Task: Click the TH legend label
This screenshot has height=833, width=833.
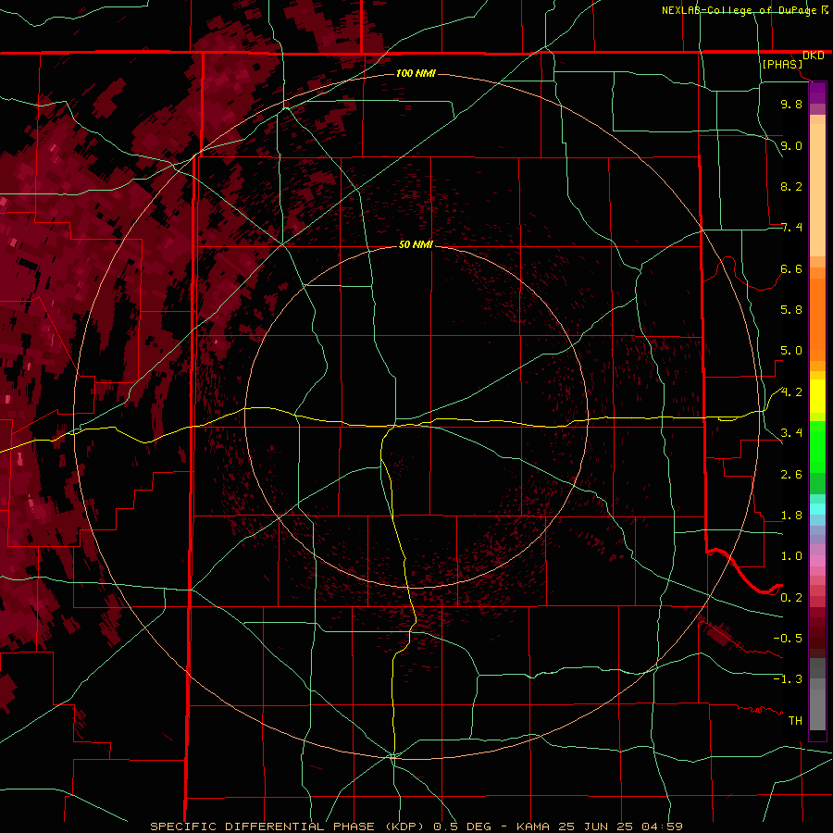Action: [x=795, y=721]
